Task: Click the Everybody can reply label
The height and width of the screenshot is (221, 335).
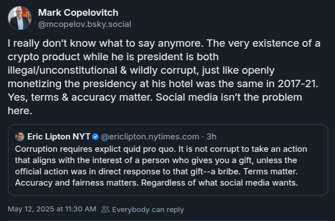Action: (x=148, y=210)
